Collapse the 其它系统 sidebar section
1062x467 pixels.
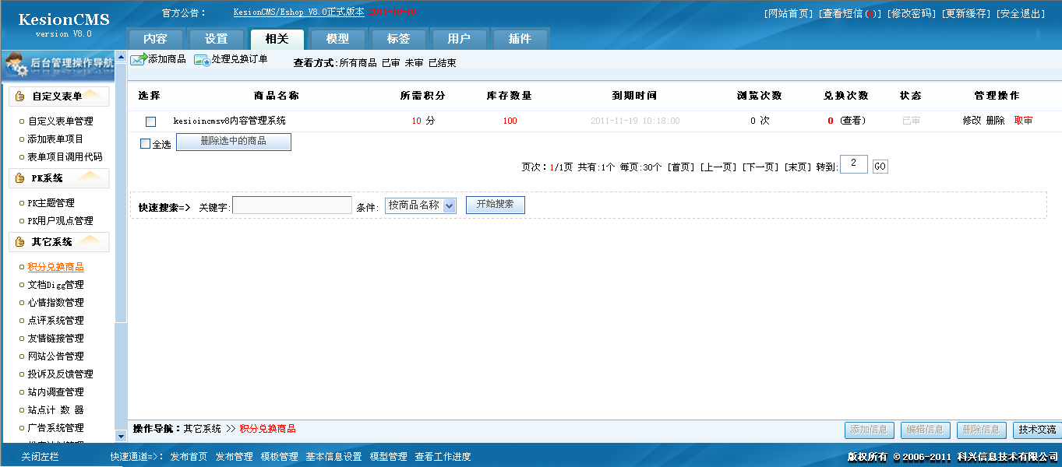(90, 241)
